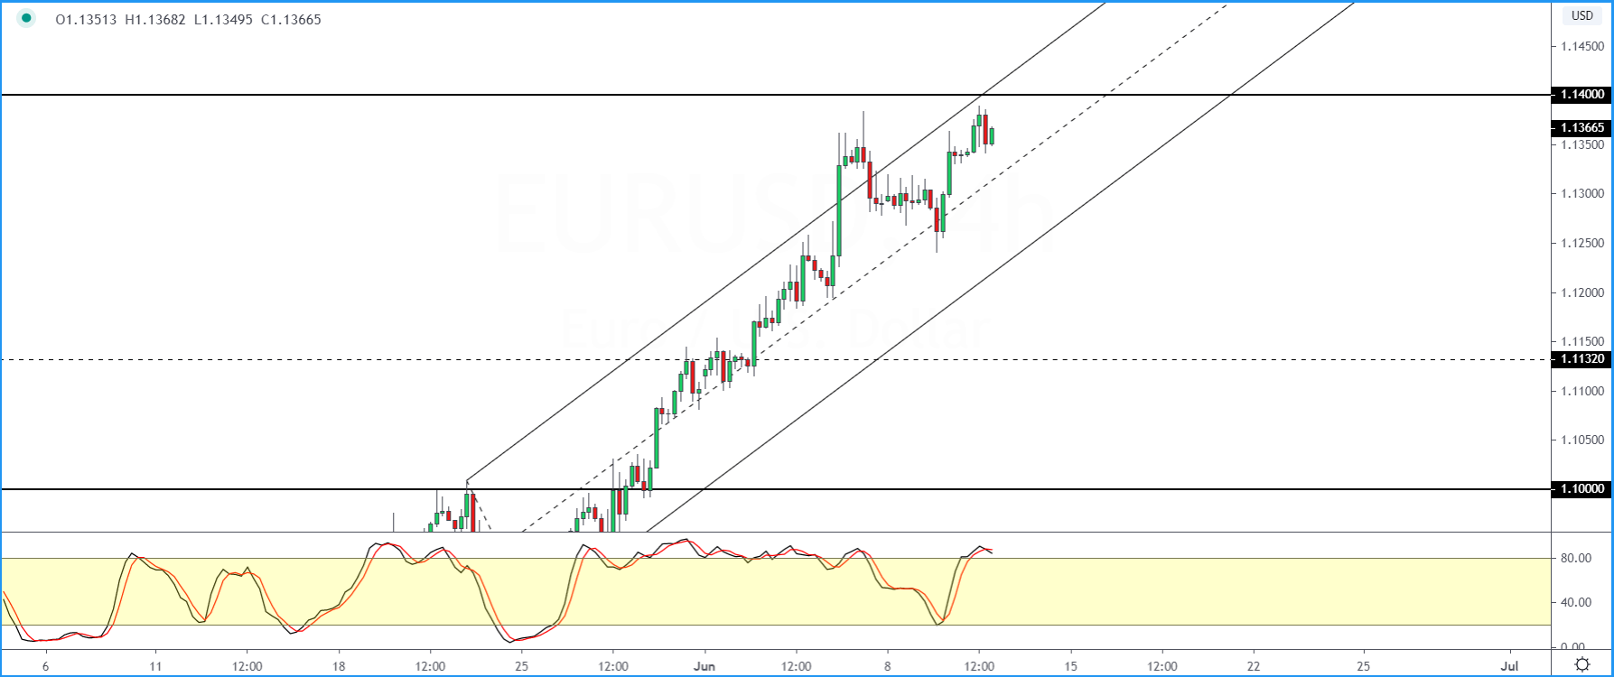1614x677 pixels.
Task: Click date 8 on the time axis
Action: (888, 666)
